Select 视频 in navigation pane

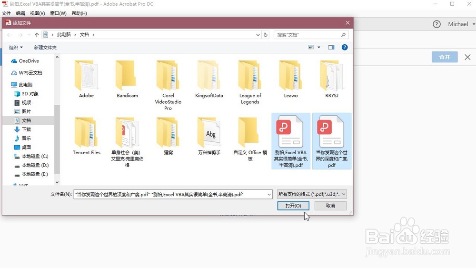23,103
